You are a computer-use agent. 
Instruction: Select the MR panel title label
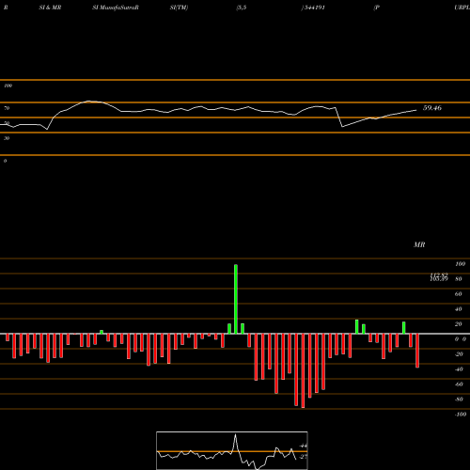coord(419,244)
